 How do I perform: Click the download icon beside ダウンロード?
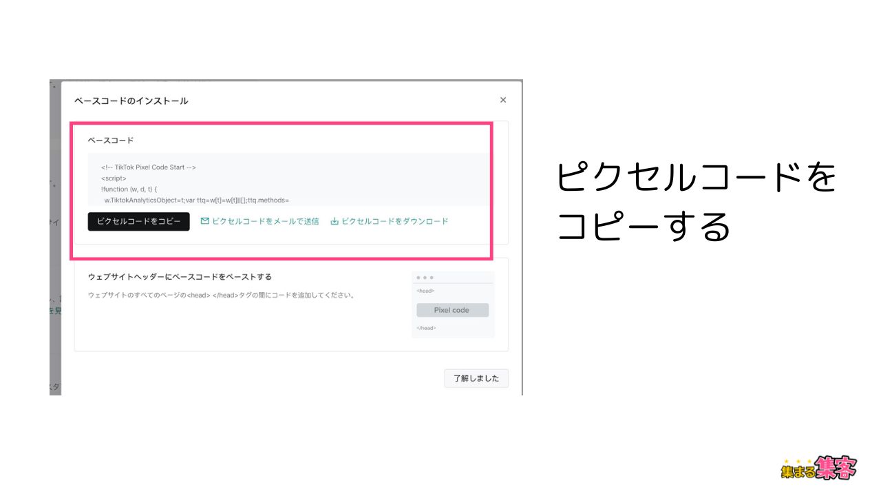pyautogui.click(x=335, y=221)
